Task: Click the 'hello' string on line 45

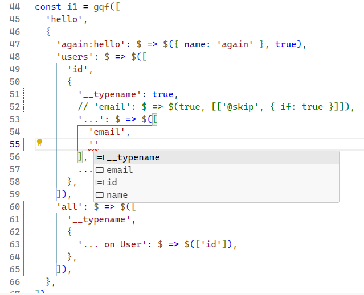Action: click(64, 19)
